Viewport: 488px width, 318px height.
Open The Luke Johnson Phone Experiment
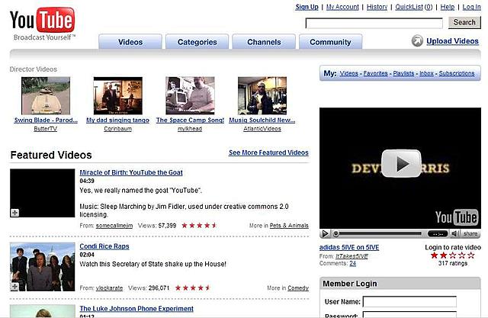(136, 309)
